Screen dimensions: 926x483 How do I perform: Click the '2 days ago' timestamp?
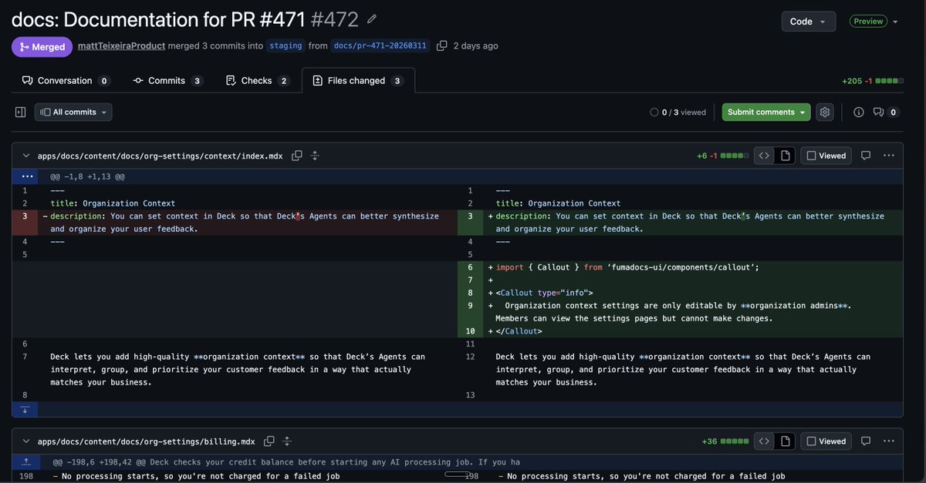coord(475,45)
